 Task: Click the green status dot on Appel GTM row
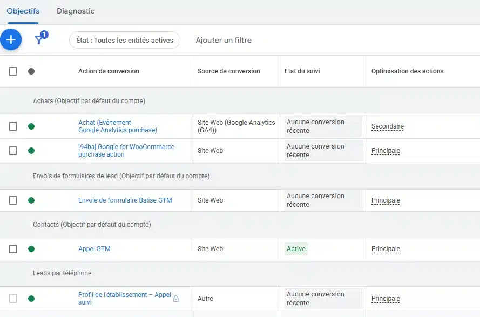coord(31,249)
